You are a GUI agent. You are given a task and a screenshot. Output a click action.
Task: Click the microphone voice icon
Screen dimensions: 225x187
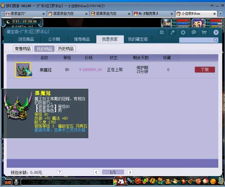[x=16, y=182]
